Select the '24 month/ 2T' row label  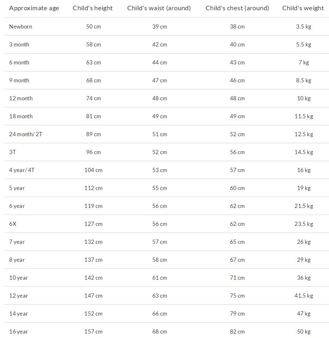point(25,134)
